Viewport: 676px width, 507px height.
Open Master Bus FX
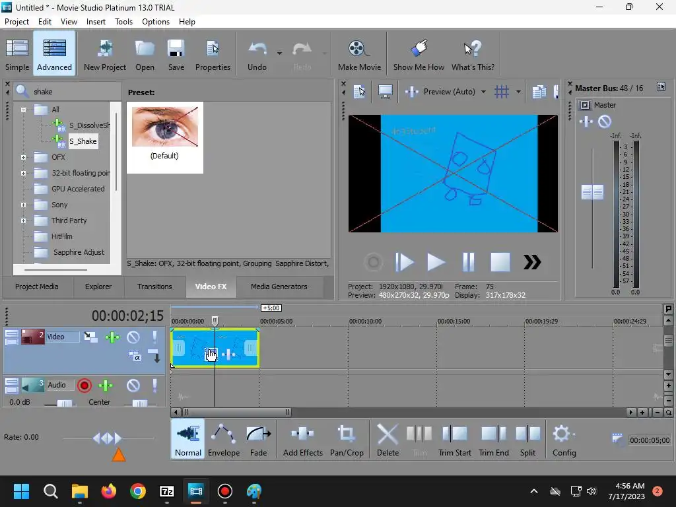586,122
